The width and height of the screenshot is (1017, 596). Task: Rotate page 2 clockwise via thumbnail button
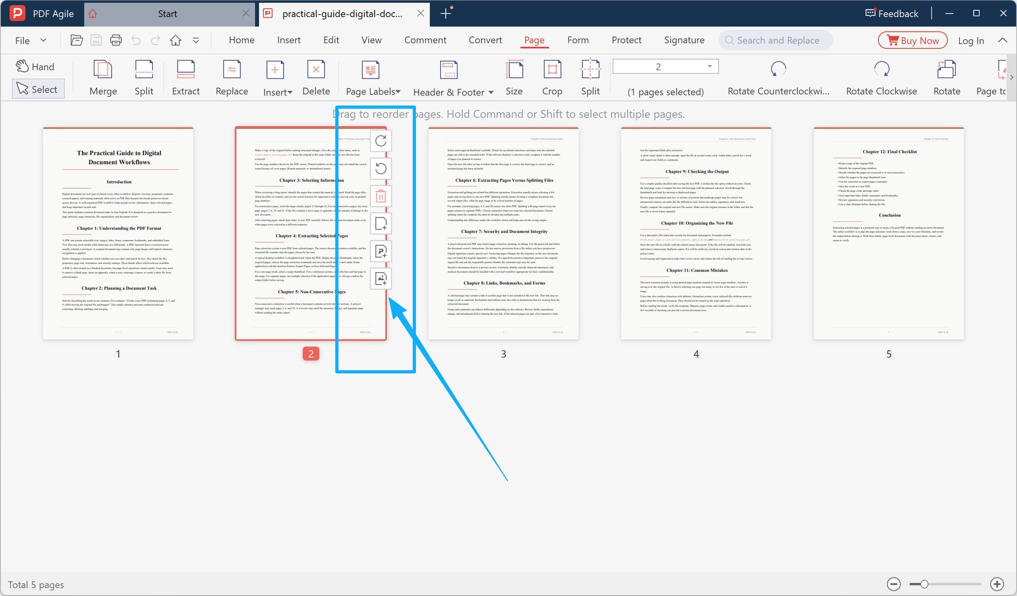click(381, 141)
